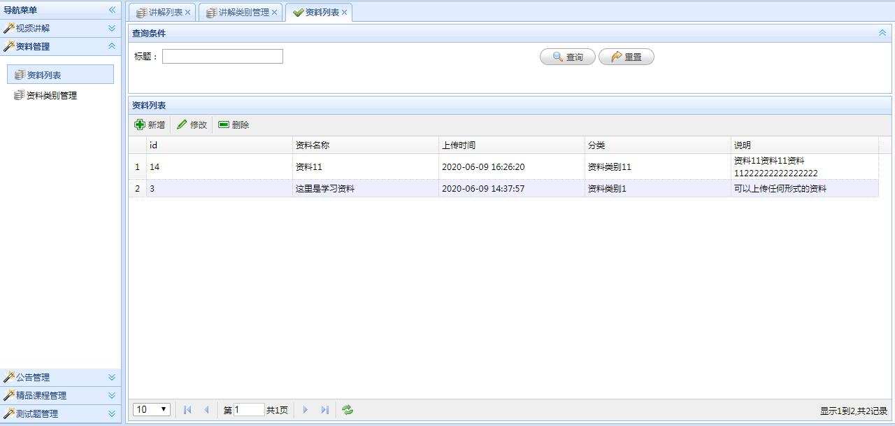Focus the 标题 search input field
The image size is (895, 426).
[222, 57]
